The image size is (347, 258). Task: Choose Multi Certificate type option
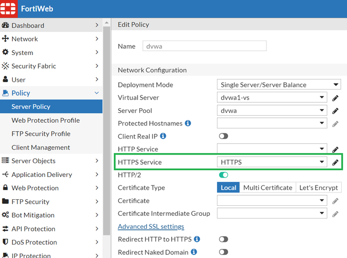pyautogui.click(x=268, y=188)
